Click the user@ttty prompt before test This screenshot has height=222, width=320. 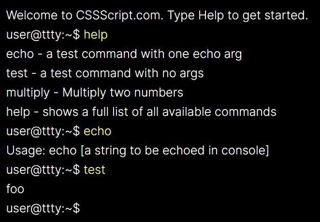coord(43,170)
